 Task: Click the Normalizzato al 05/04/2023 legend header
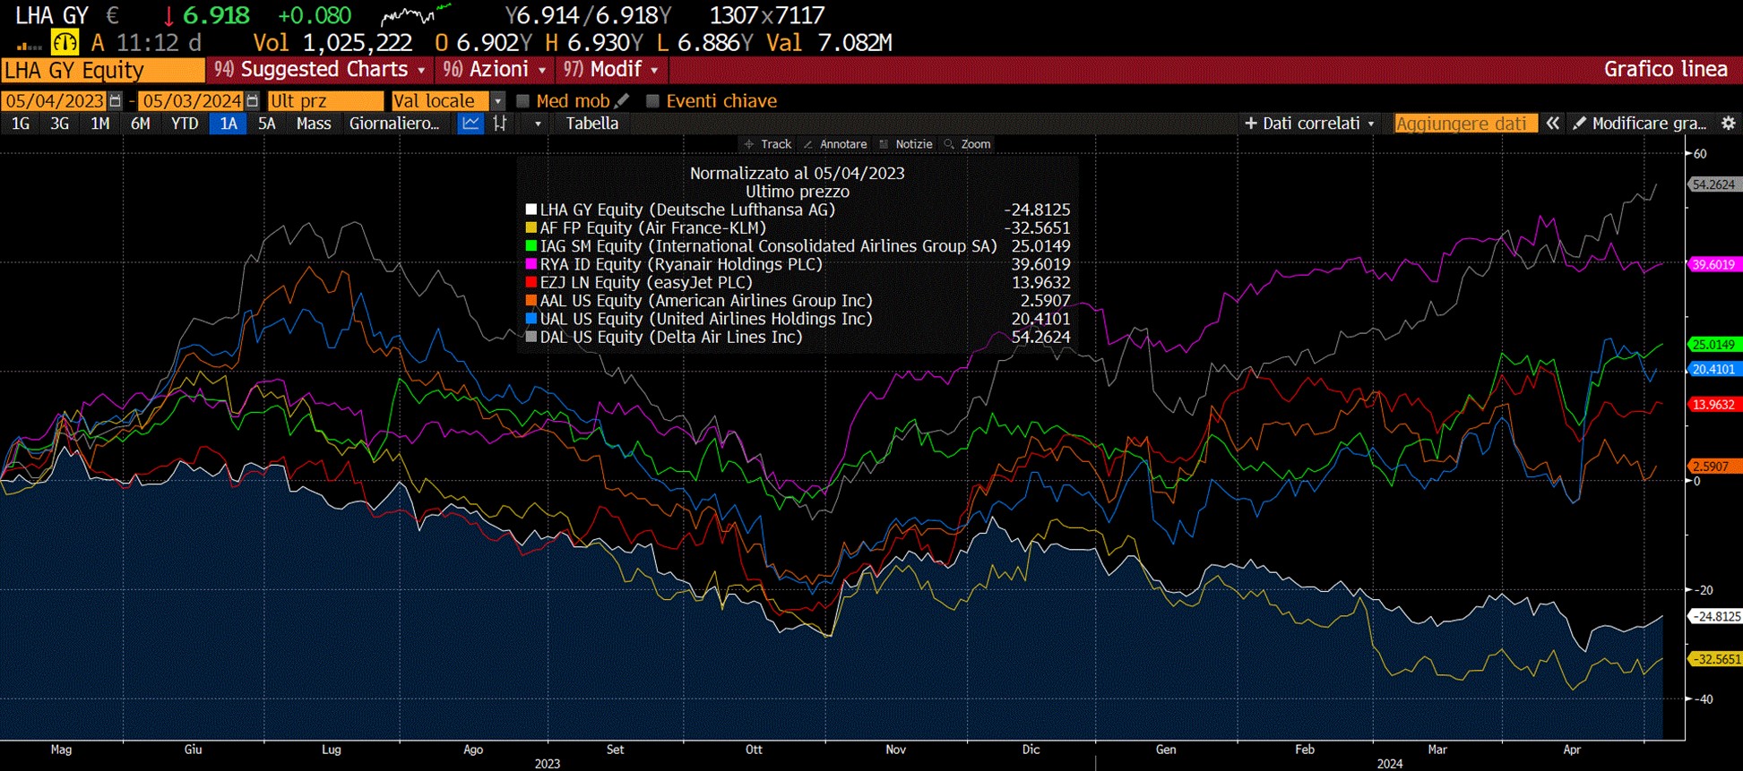[797, 174]
